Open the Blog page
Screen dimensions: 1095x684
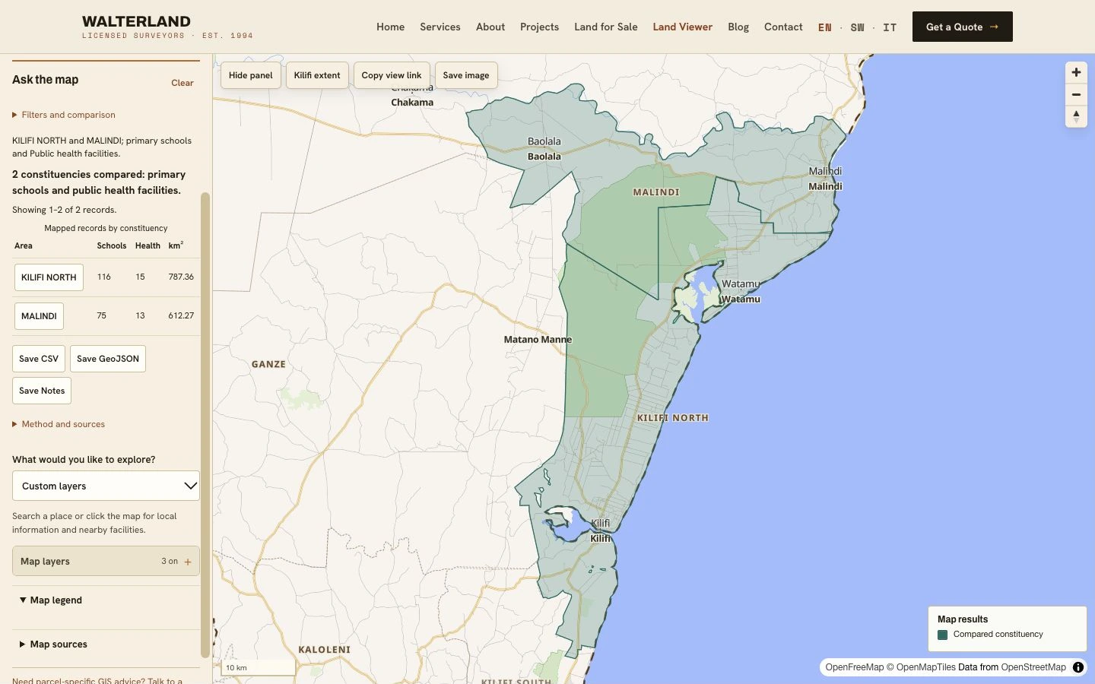click(x=738, y=27)
